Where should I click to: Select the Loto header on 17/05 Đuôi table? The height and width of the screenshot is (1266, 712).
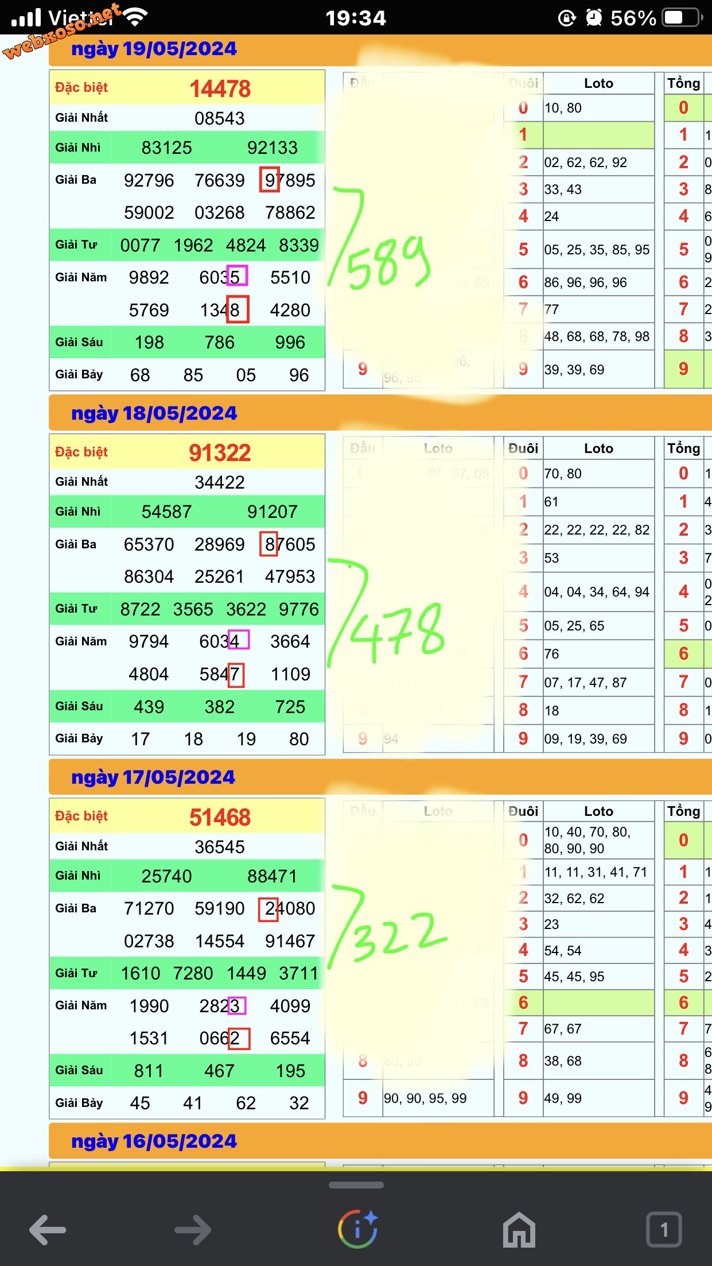598,811
